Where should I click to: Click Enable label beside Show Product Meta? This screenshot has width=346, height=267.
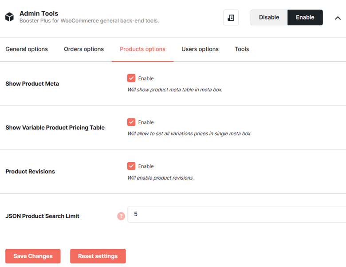[x=146, y=79]
